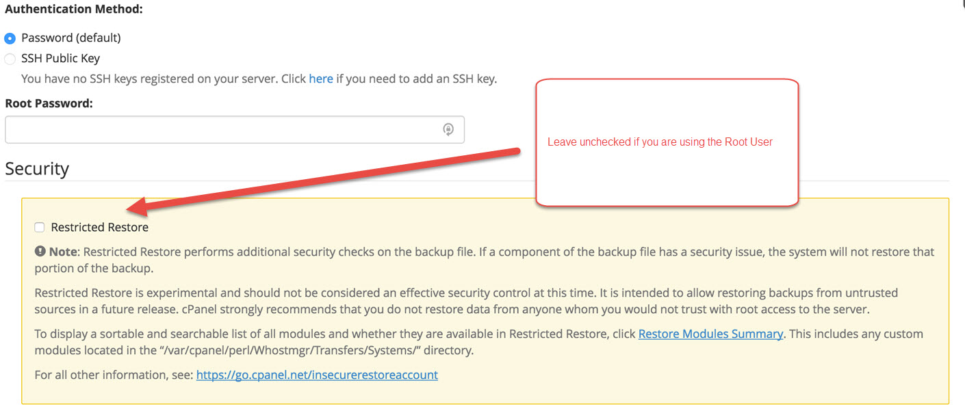Click the "SSH Public Key" label text
The image size is (965, 411).
(x=60, y=59)
